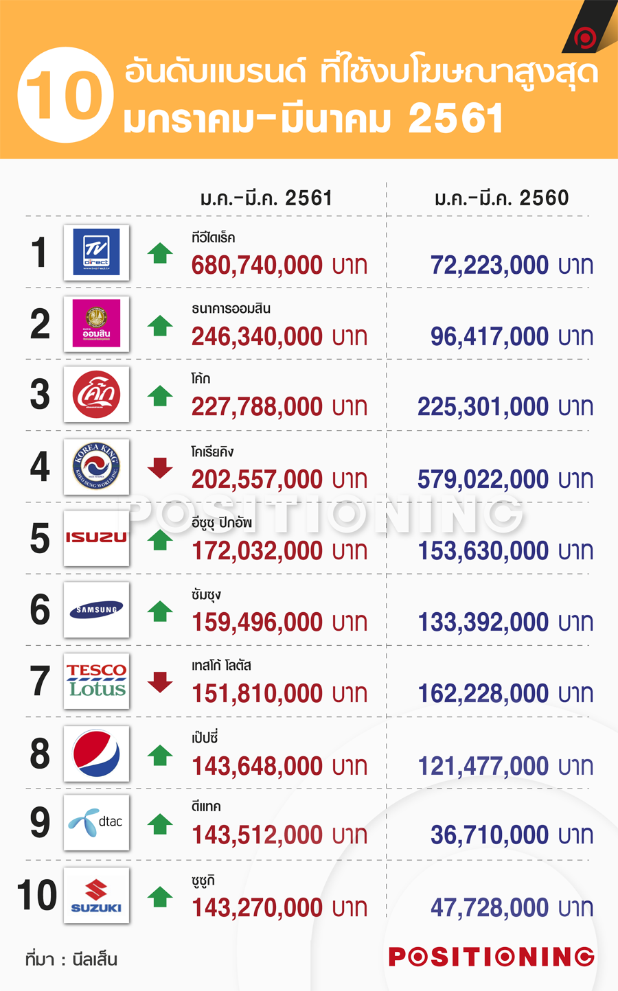
Task: Select the dtac logo
Action: pyautogui.click(x=96, y=823)
